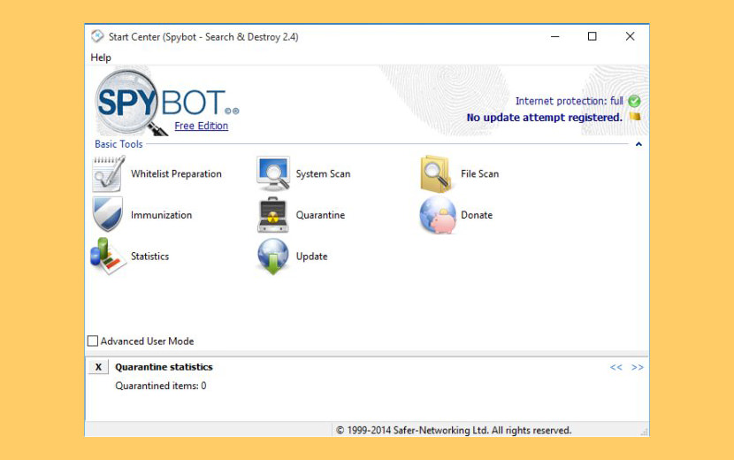This screenshot has height=460, width=734.
Task: Launch System Scan via its monitor icon
Action: tap(273, 173)
